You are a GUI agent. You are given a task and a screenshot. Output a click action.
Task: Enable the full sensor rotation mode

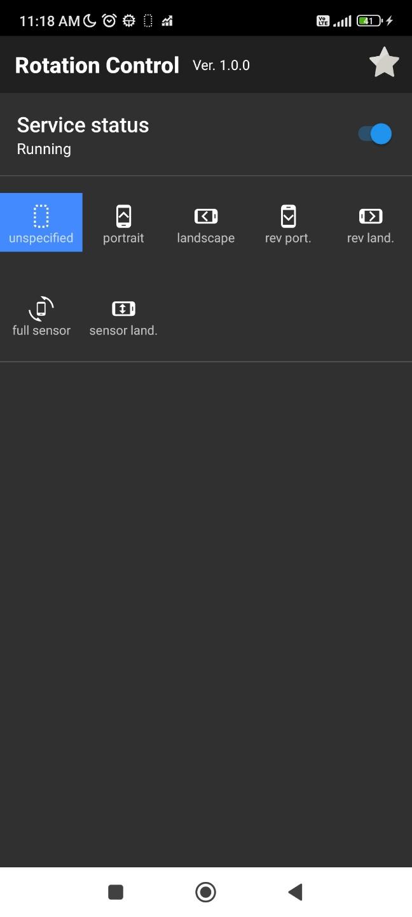pos(41,315)
